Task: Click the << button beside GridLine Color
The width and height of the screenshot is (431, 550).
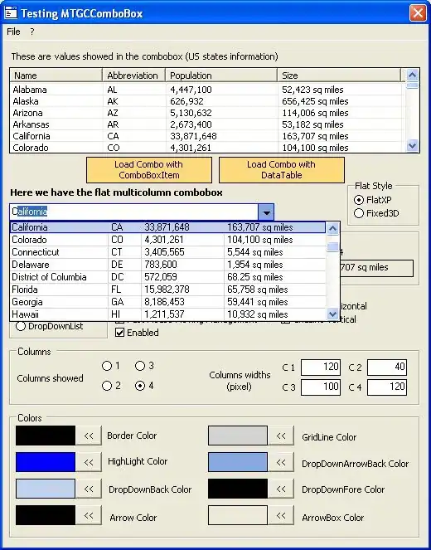Action: tap(281, 436)
